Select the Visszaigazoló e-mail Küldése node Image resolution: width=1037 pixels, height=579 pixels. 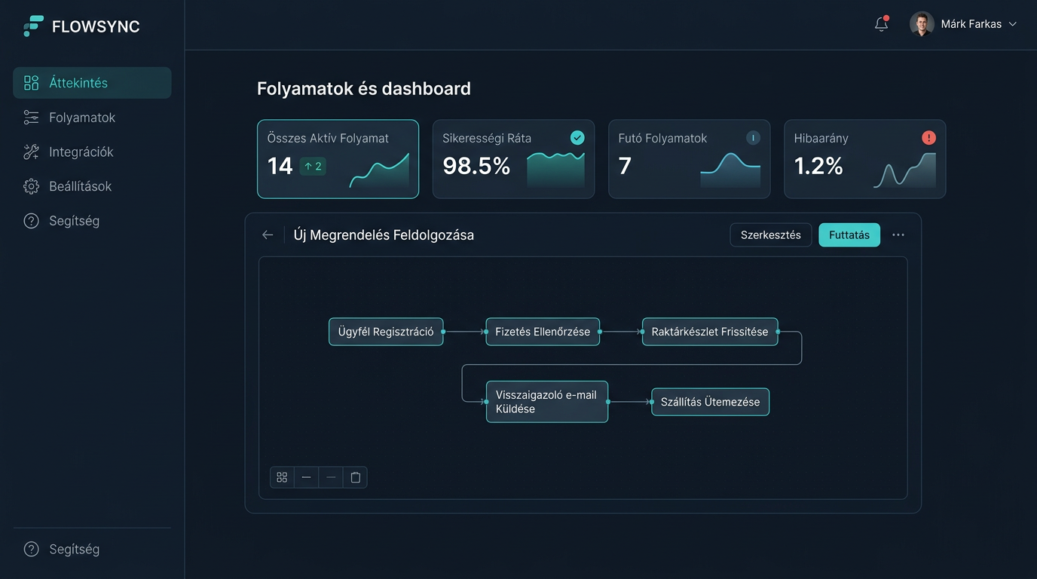[547, 402]
